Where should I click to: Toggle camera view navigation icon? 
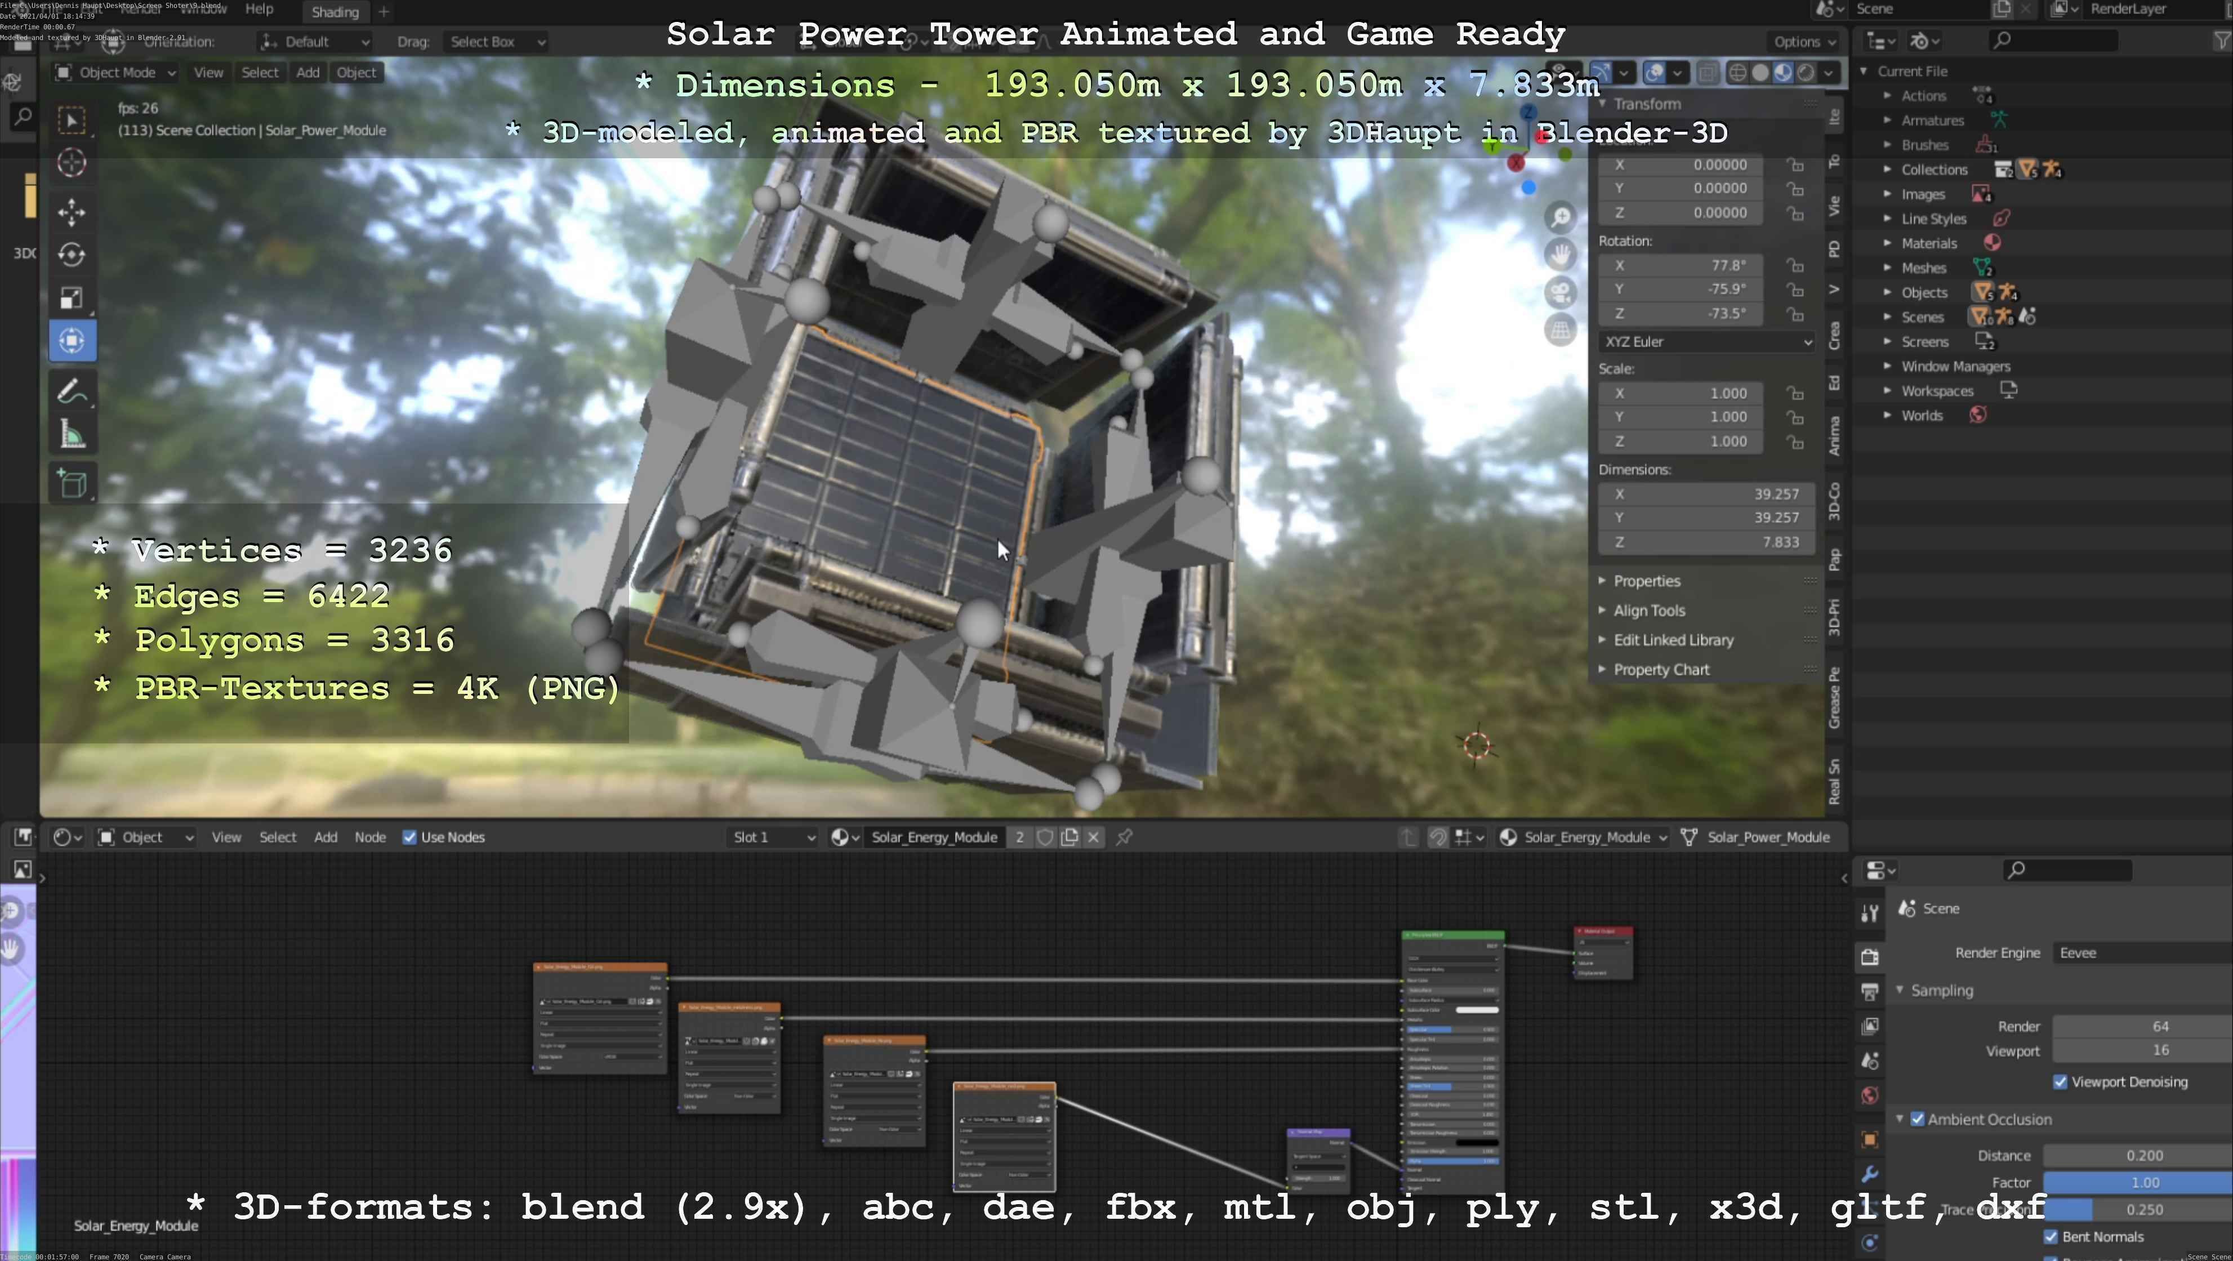1561,292
